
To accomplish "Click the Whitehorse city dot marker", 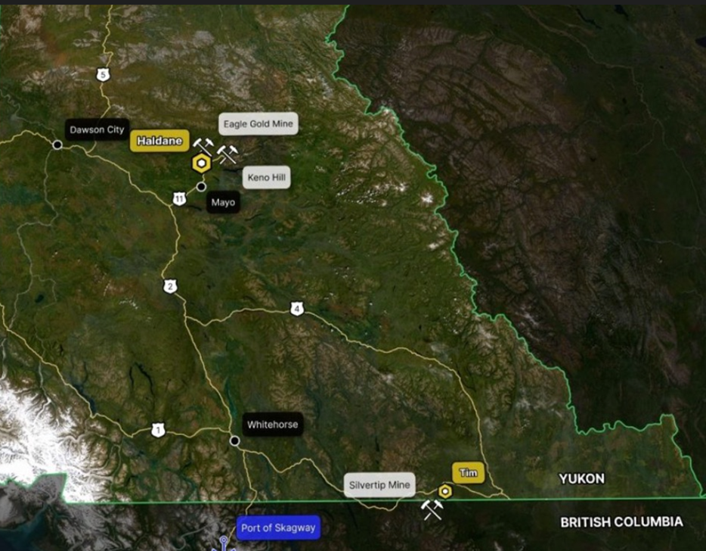I will (235, 440).
